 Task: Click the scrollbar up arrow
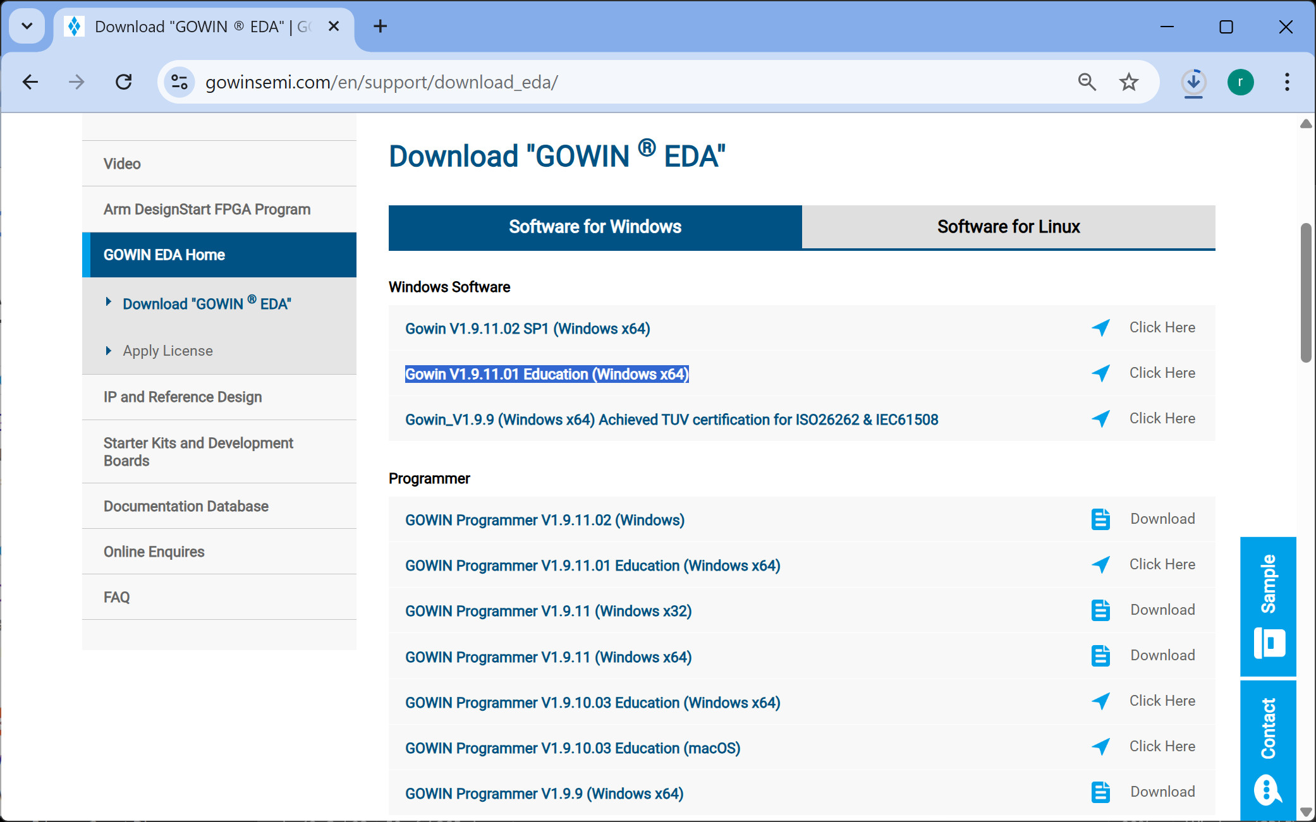click(1306, 124)
